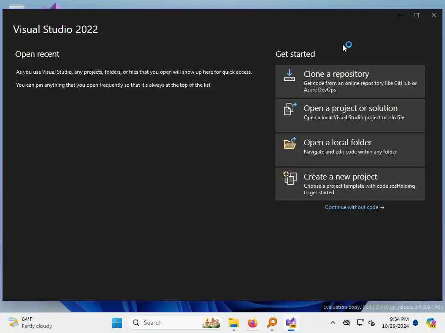Minimize the Visual Studio 2022 window

pos(399,15)
